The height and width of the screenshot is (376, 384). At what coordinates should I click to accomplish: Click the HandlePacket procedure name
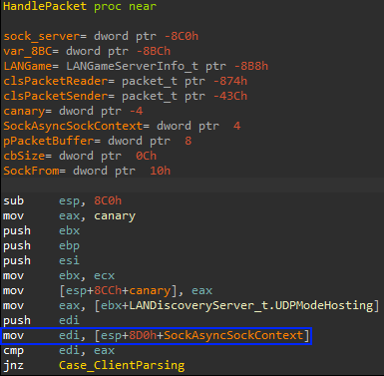click(x=45, y=6)
